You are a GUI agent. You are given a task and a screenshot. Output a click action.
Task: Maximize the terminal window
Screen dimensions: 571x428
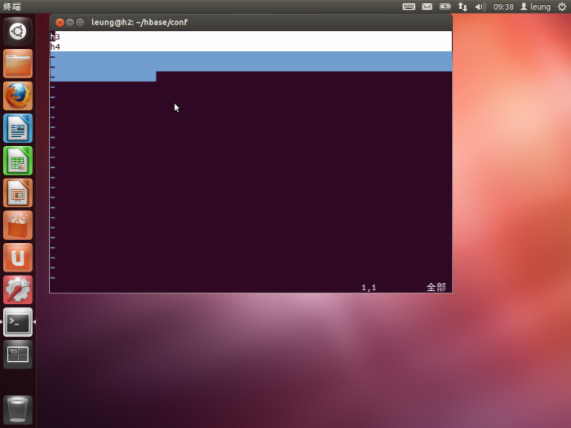pyautogui.click(x=80, y=23)
